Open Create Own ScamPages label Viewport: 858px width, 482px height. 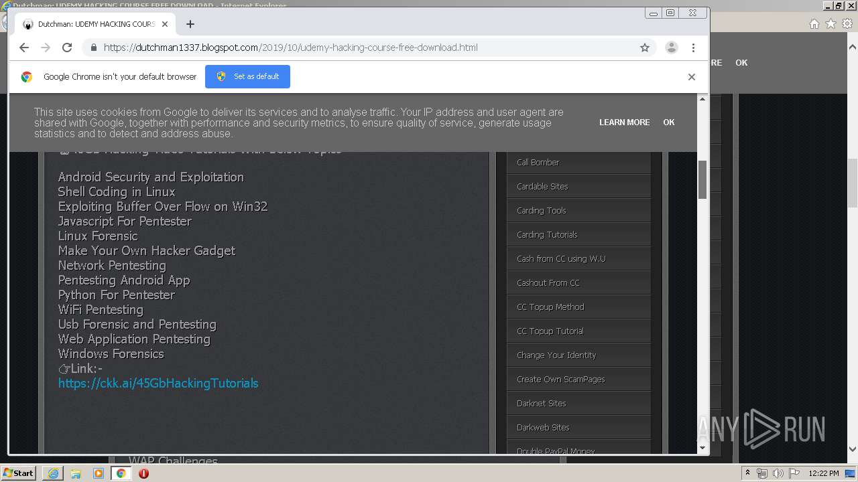click(x=560, y=380)
